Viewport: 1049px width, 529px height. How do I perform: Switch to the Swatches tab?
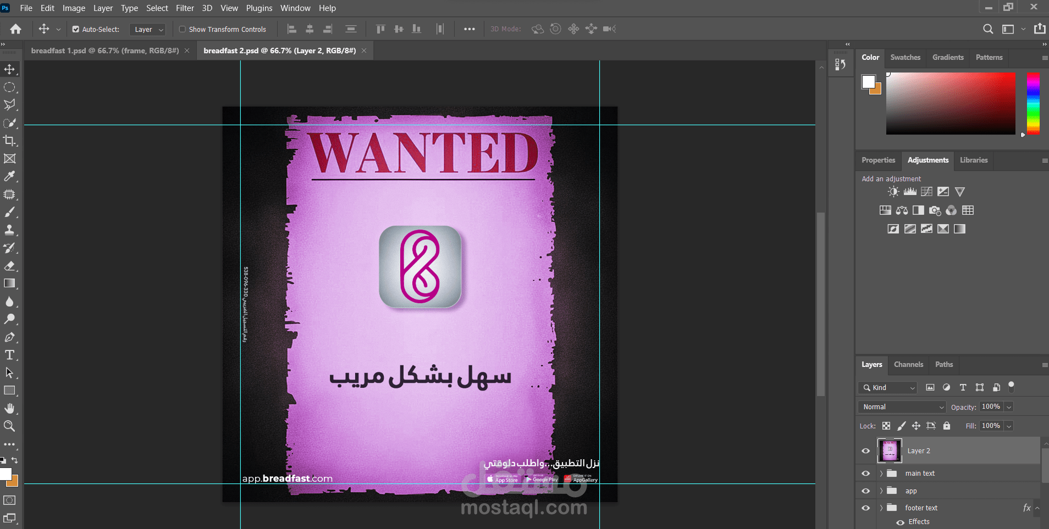[905, 58]
